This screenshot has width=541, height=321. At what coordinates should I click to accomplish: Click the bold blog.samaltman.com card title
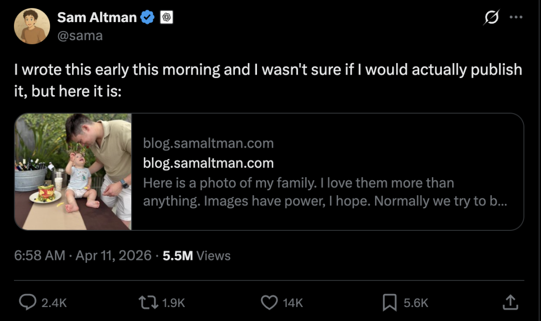(x=208, y=163)
